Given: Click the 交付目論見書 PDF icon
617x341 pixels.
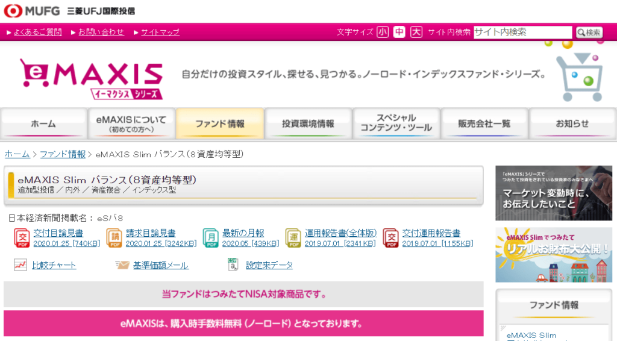Looking at the screenshot, I should [21, 238].
